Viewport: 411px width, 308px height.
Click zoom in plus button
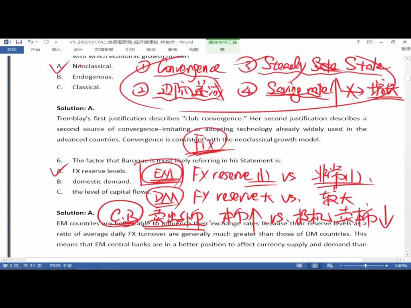pos(387,265)
